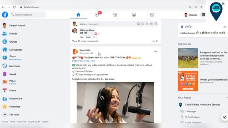This screenshot has height=128, width=228.
Task: Open new message compose icon
Action: pyautogui.click(x=225, y=117)
